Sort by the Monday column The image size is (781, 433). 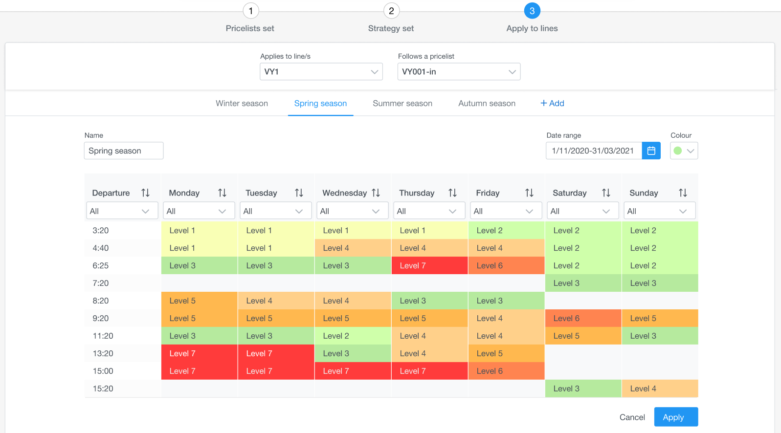coord(222,193)
